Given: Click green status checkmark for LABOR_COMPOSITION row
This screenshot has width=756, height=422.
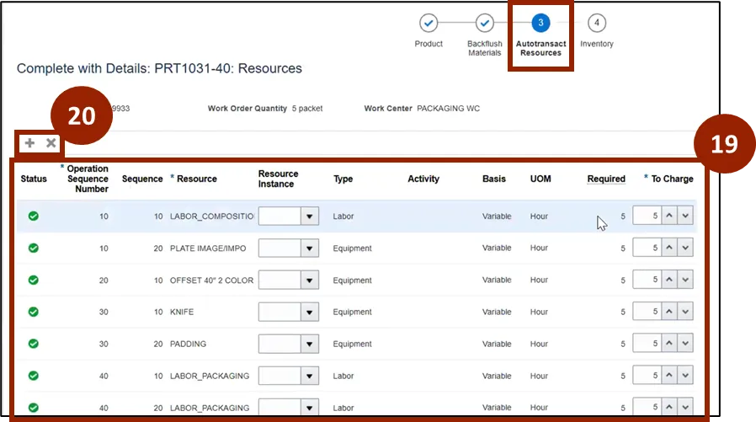Looking at the screenshot, I should [x=34, y=216].
